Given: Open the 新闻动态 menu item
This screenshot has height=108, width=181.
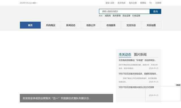Looking at the screenshot, I should click(x=71, y=25).
